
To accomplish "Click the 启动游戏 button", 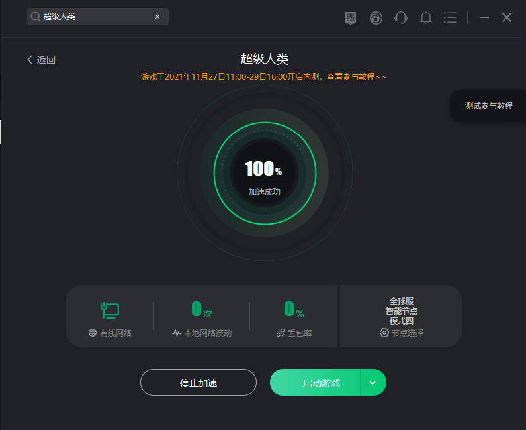I will click(x=315, y=382).
